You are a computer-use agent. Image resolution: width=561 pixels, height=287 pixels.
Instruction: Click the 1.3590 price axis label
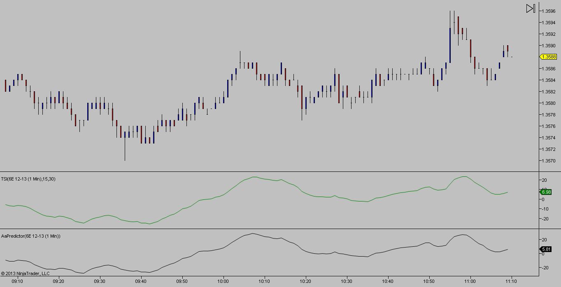(549, 46)
